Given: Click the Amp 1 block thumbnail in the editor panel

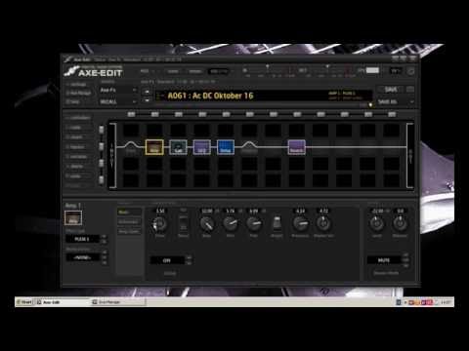Looking at the screenshot, I should (x=73, y=217).
